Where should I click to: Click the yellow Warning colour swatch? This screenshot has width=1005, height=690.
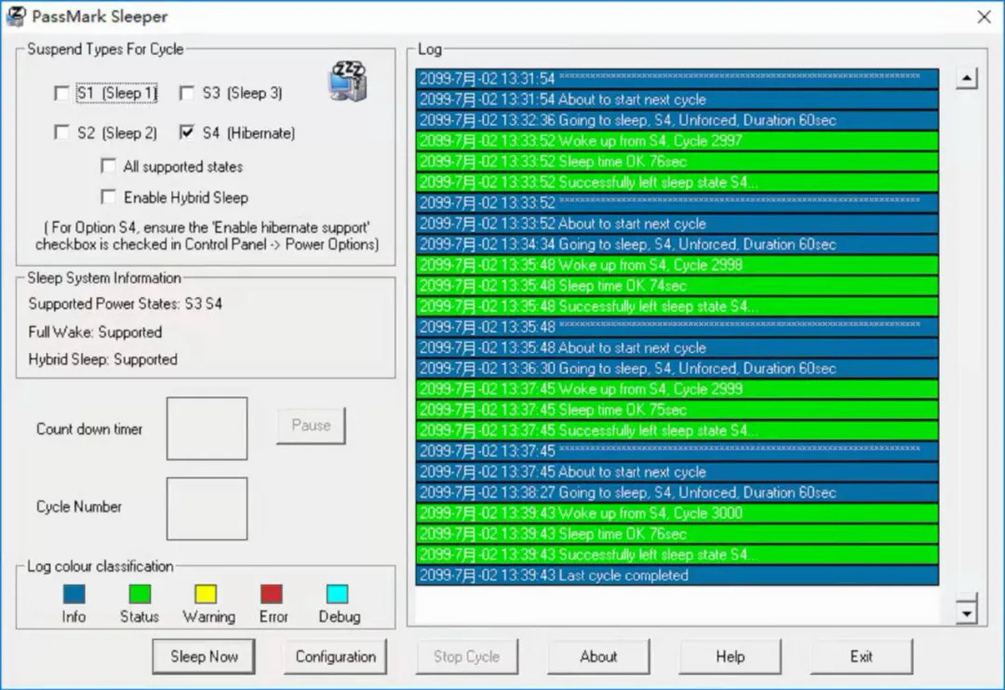point(206,594)
